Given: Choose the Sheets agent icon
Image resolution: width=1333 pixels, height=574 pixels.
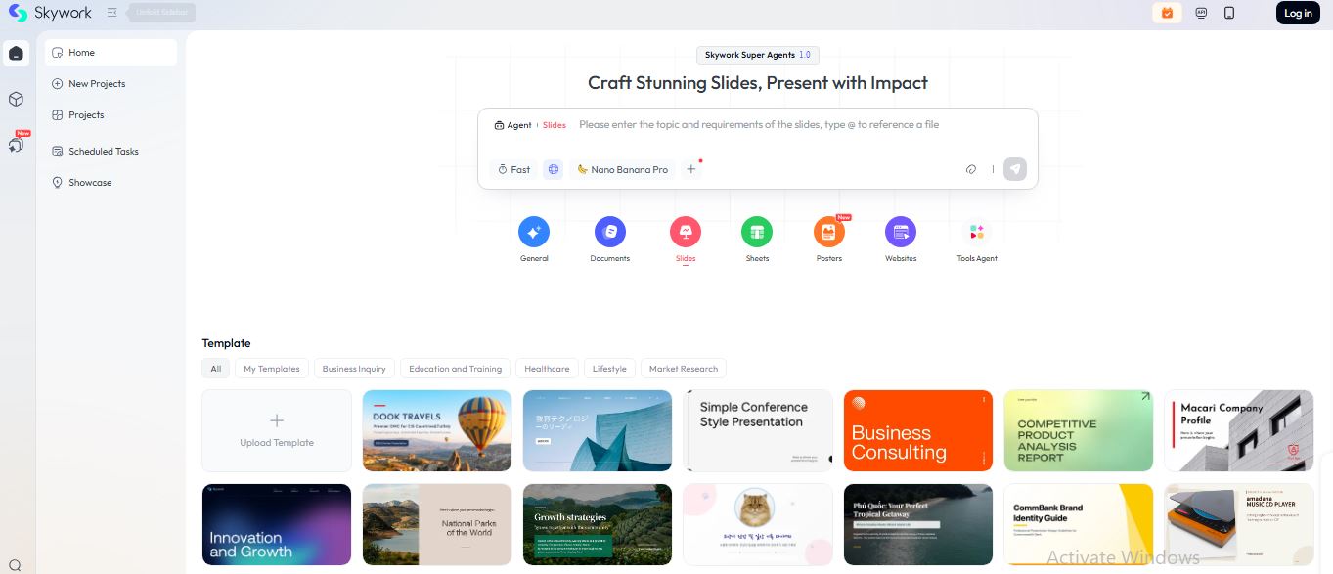Looking at the screenshot, I should (x=757, y=233).
